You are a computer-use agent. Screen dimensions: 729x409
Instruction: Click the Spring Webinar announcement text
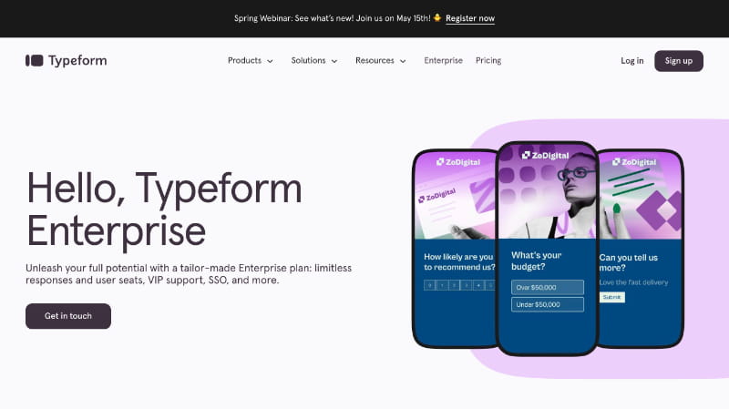coord(332,18)
